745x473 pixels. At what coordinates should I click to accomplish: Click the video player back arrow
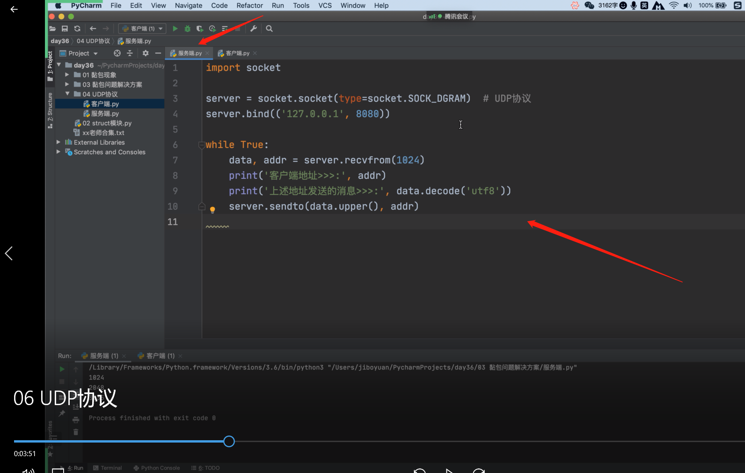[x=14, y=9]
